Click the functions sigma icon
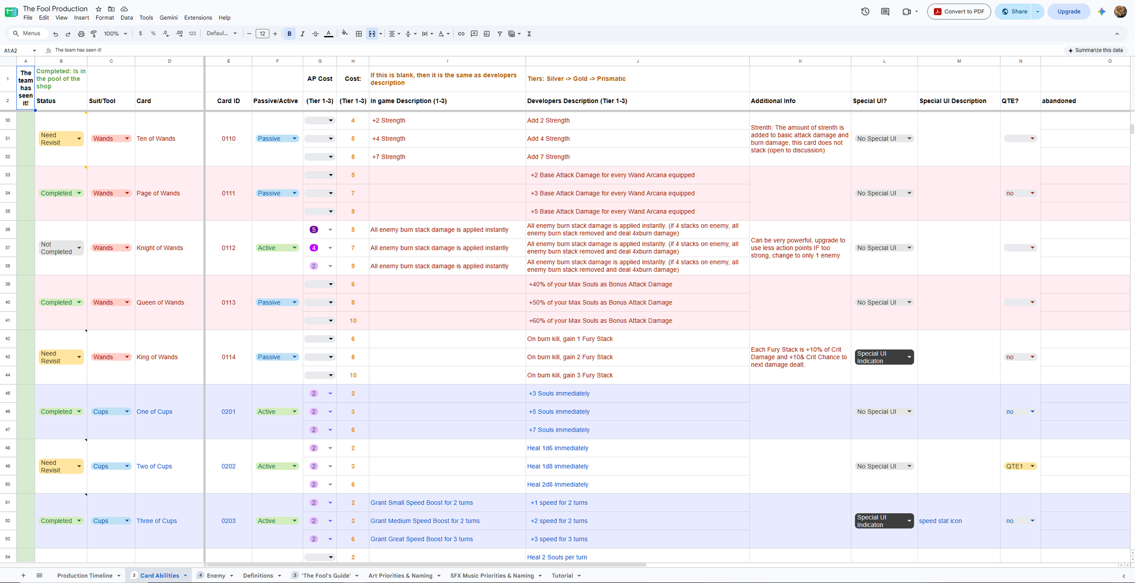This screenshot has height=583, width=1135. tap(529, 34)
